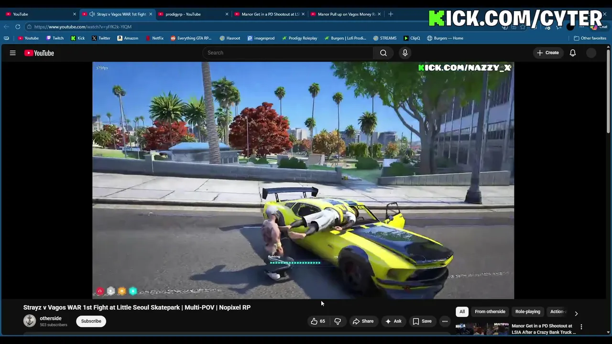The width and height of the screenshot is (612, 344).
Task: Start voice search with microphone
Action: [x=405, y=53]
